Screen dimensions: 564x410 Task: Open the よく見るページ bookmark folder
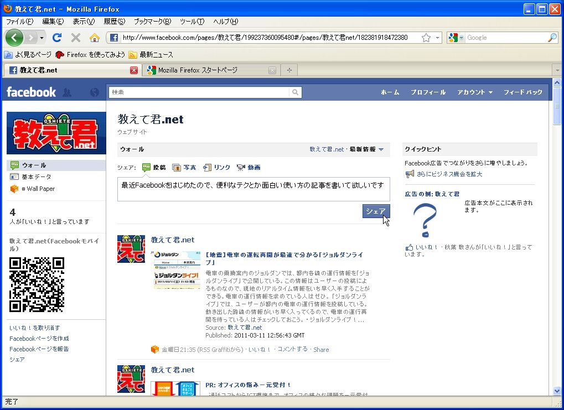click(x=28, y=55)
